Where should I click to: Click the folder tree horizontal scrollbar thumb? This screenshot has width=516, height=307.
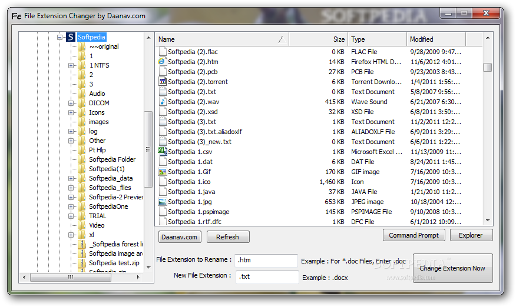71,277
